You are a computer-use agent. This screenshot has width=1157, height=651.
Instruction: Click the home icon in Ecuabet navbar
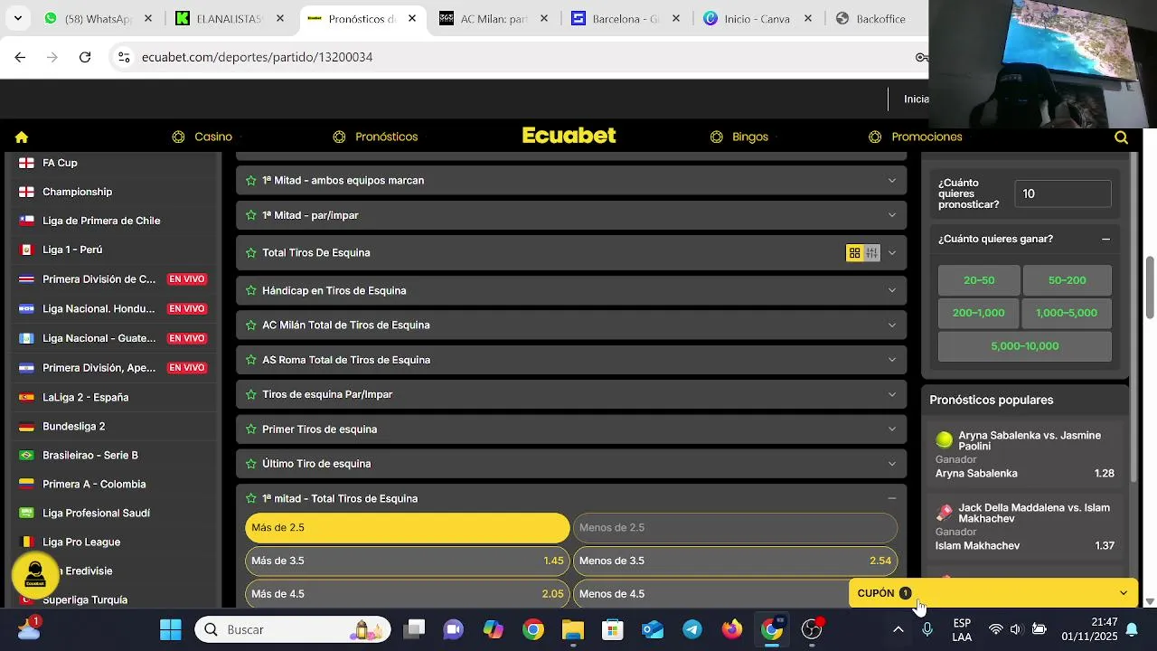[x=22, y=137]
